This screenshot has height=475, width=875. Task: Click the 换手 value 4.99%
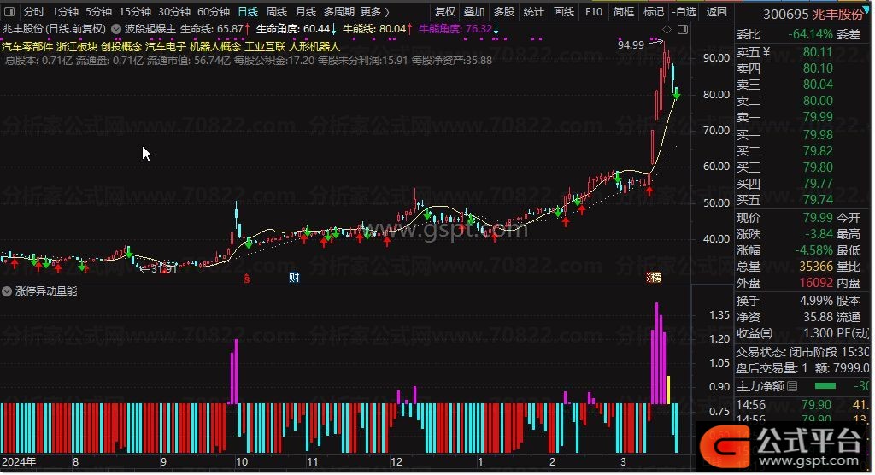pyautogui.click(x=816, y=301)
